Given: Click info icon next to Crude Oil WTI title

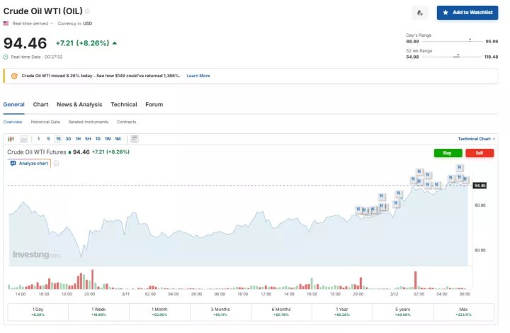Looking at the screenshot, I should pos(88,11).
